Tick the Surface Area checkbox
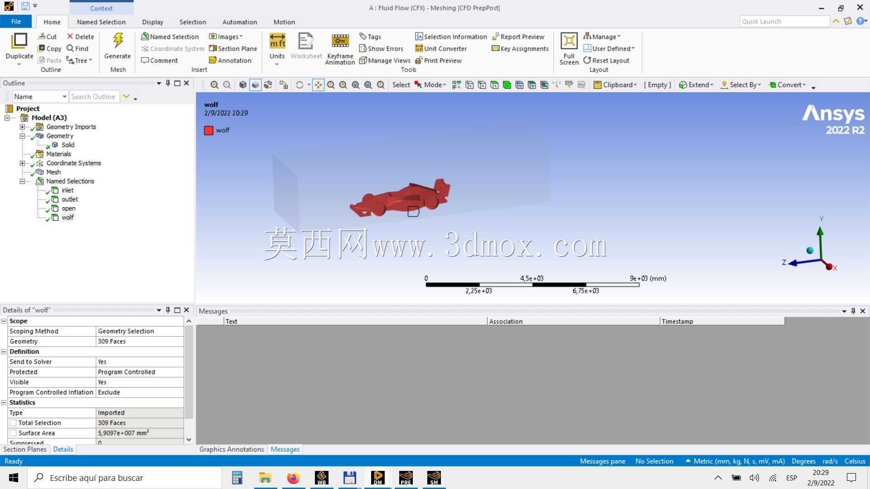The width and height of the screenshot is (870, 489). 13,433
